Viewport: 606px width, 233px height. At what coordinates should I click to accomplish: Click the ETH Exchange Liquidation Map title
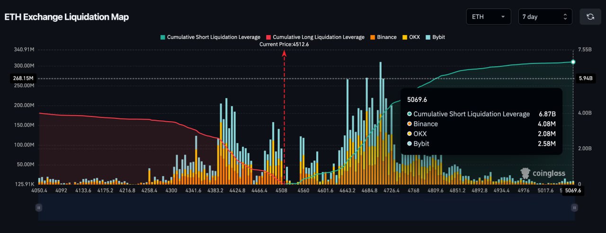pyautogui.click(x=67, y=17)
